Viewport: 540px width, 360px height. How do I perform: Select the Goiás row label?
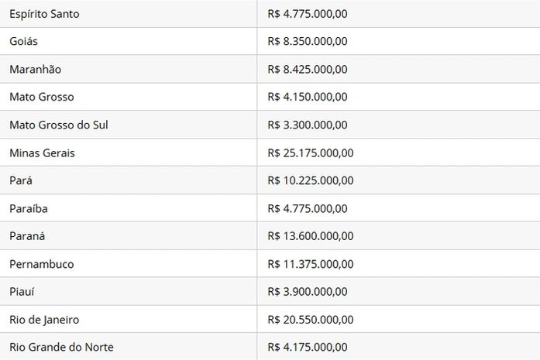point(24,41)
